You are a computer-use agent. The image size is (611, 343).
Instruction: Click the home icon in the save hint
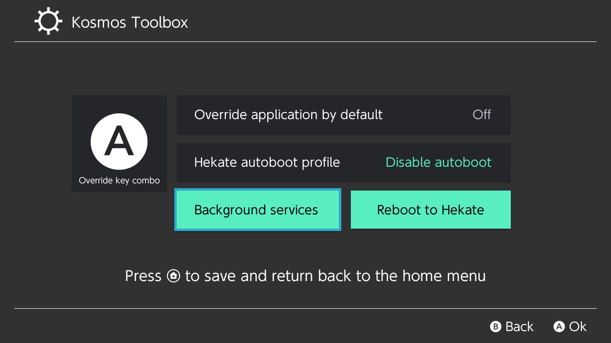point(173,276)
